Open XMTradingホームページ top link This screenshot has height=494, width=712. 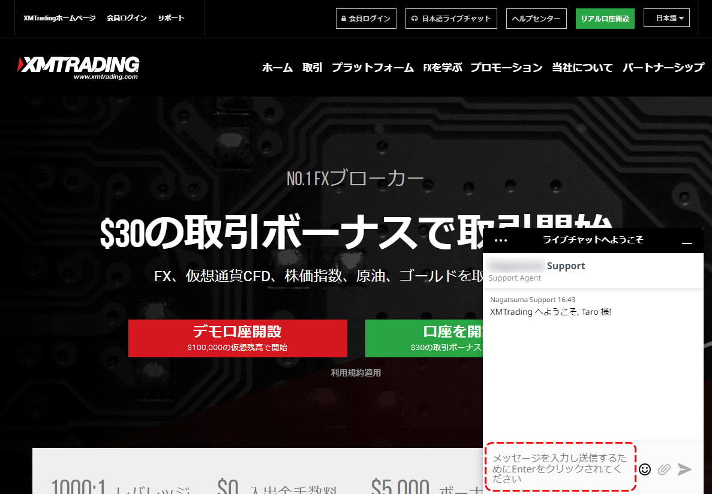point(59,18)
